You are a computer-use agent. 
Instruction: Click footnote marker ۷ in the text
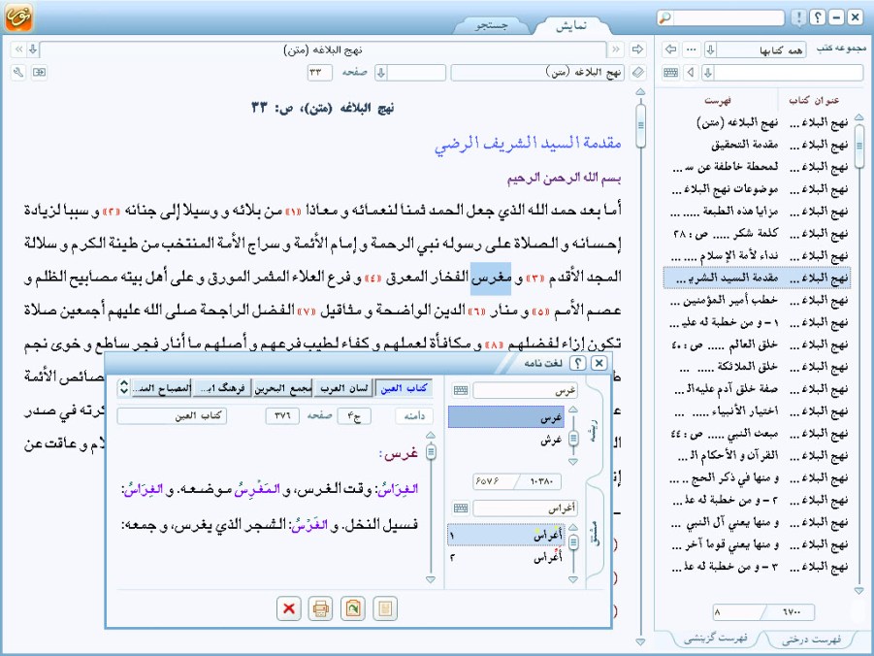(307, 312)
